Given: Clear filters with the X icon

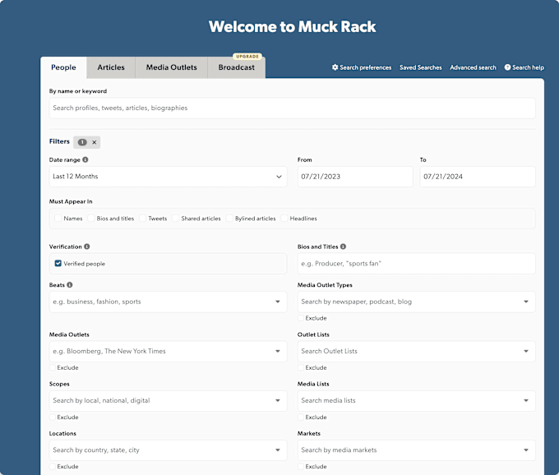Looking at the screenshot, I should [94, 142].
